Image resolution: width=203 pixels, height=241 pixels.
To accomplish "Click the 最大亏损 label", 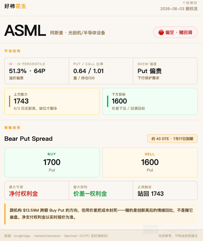I will tap(16, 187).
